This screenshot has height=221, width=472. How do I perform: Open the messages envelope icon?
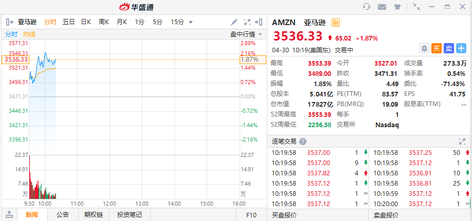tap(382, 7)
